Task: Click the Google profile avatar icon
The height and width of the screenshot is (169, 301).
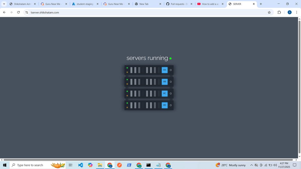Action: pyautogui.click(x=289, y=12)
